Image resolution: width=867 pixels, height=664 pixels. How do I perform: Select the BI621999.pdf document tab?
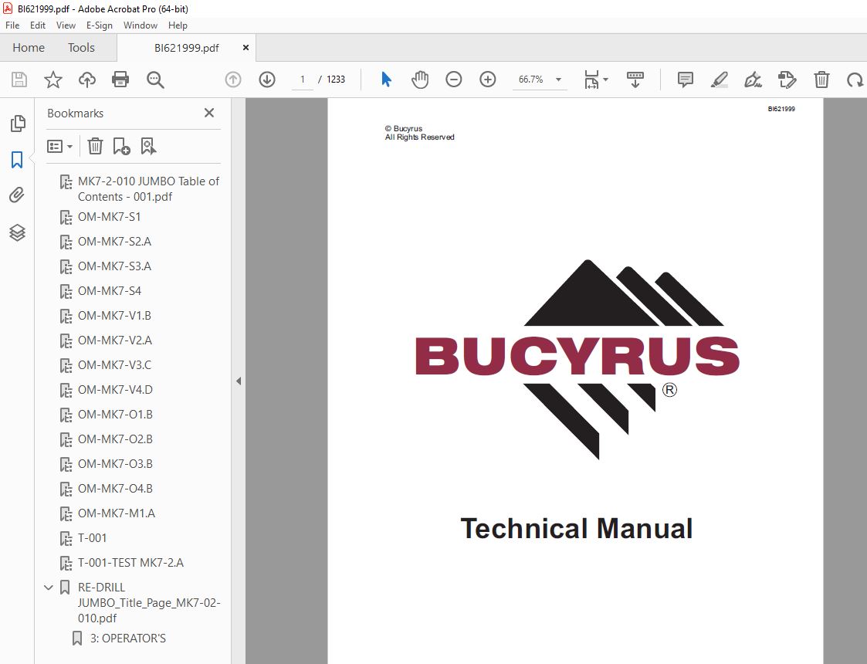(186, 48)
